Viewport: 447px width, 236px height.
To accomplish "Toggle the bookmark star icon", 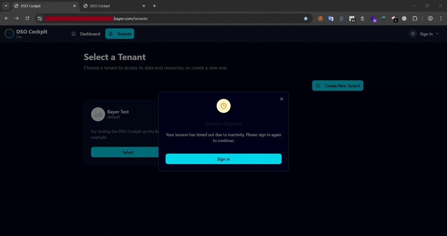I will click(306, 18).
